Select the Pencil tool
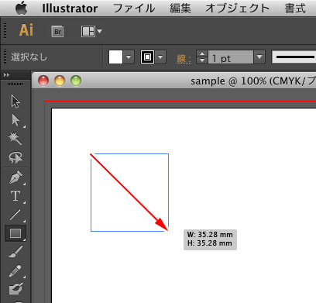The width and height of the screenshot is (316, 303). 15,270
